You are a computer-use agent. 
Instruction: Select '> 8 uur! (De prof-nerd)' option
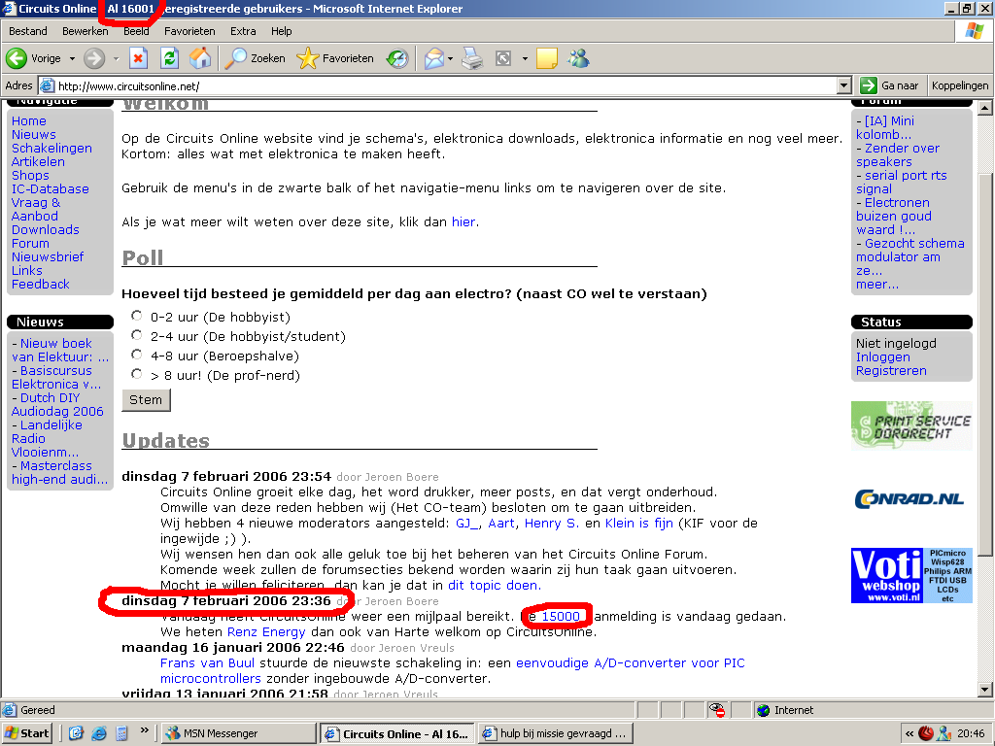pyautogui.click(x=137, y=374)
